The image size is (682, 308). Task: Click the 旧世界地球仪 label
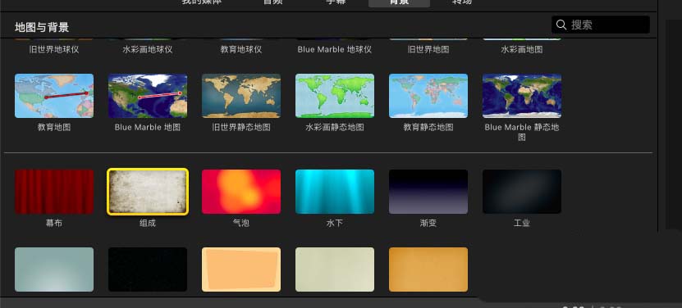pos(54,49)
